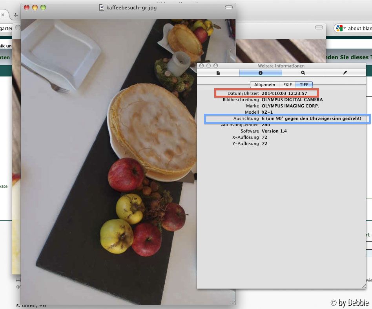372x309 pixels.
Task: Close the Weitere Informationen window
Action: [202, 66]
